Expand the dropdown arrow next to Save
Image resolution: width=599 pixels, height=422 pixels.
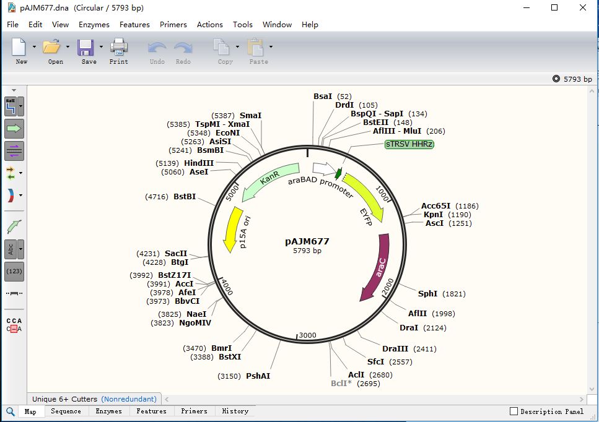click(101, 47)
